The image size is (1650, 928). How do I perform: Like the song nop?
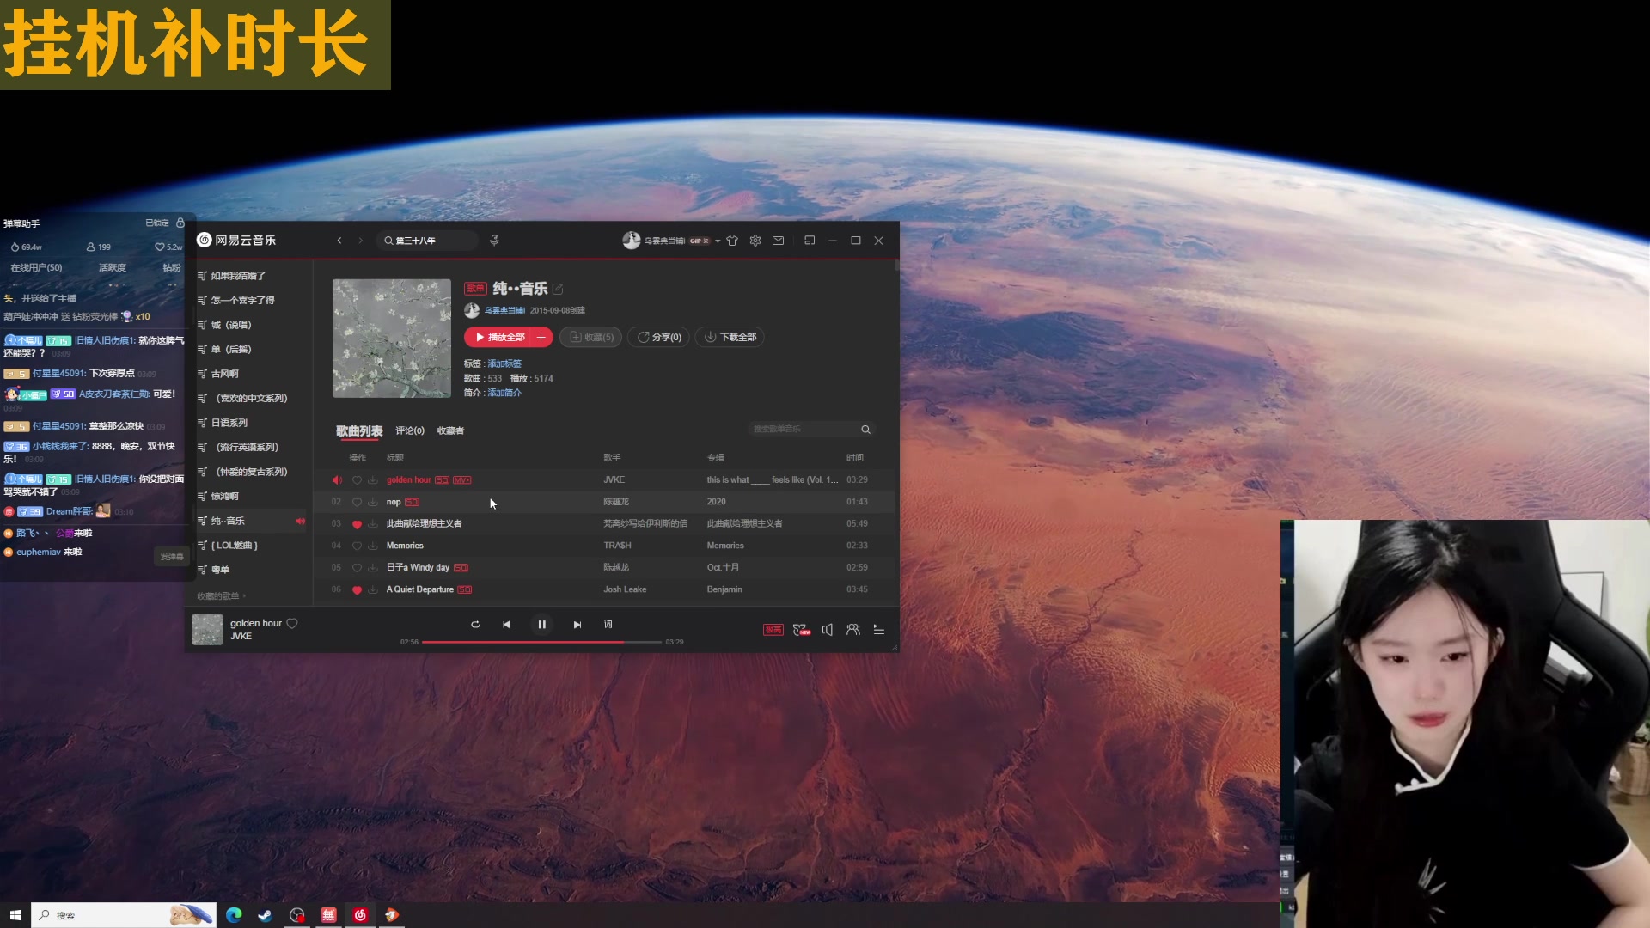pos(357,502)
